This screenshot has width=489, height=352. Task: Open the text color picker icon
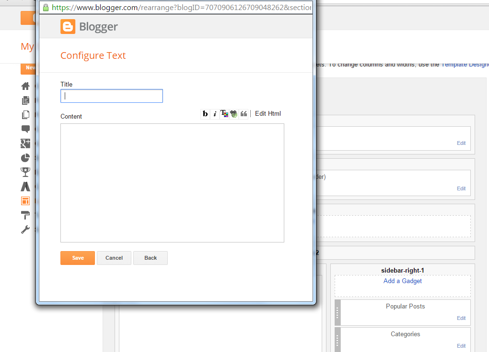[224, 114]
